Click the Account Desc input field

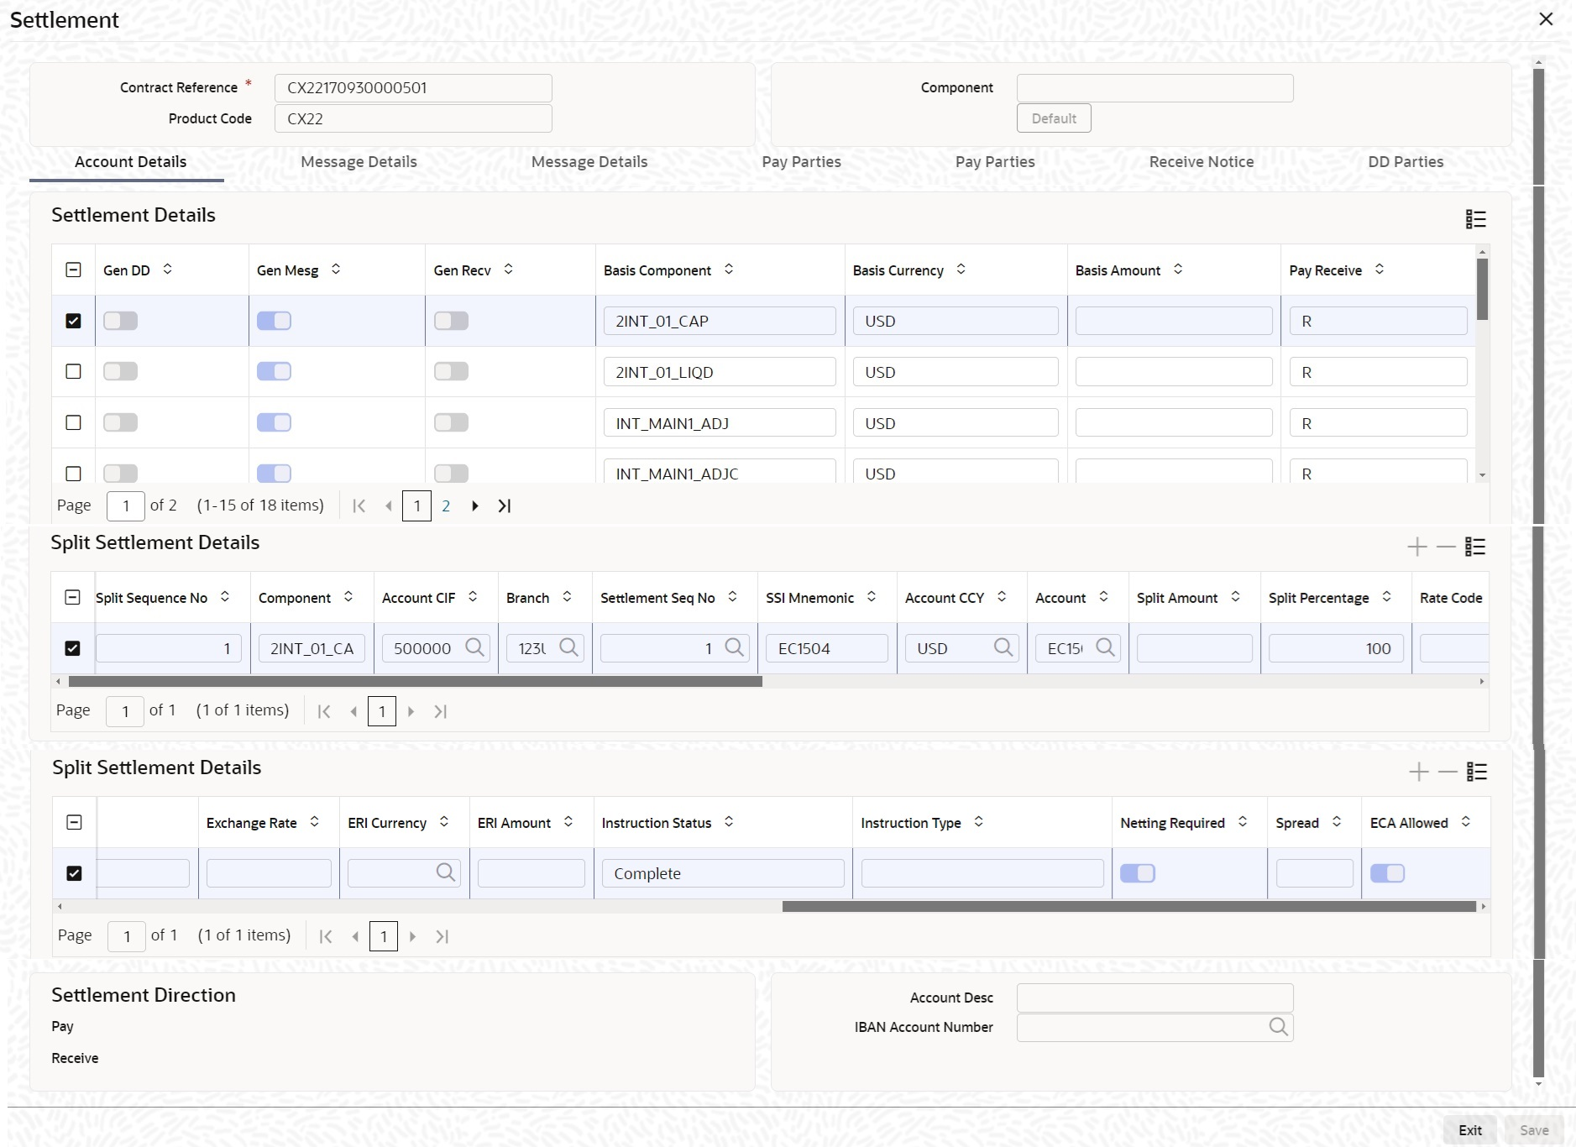coord(1155,998)
